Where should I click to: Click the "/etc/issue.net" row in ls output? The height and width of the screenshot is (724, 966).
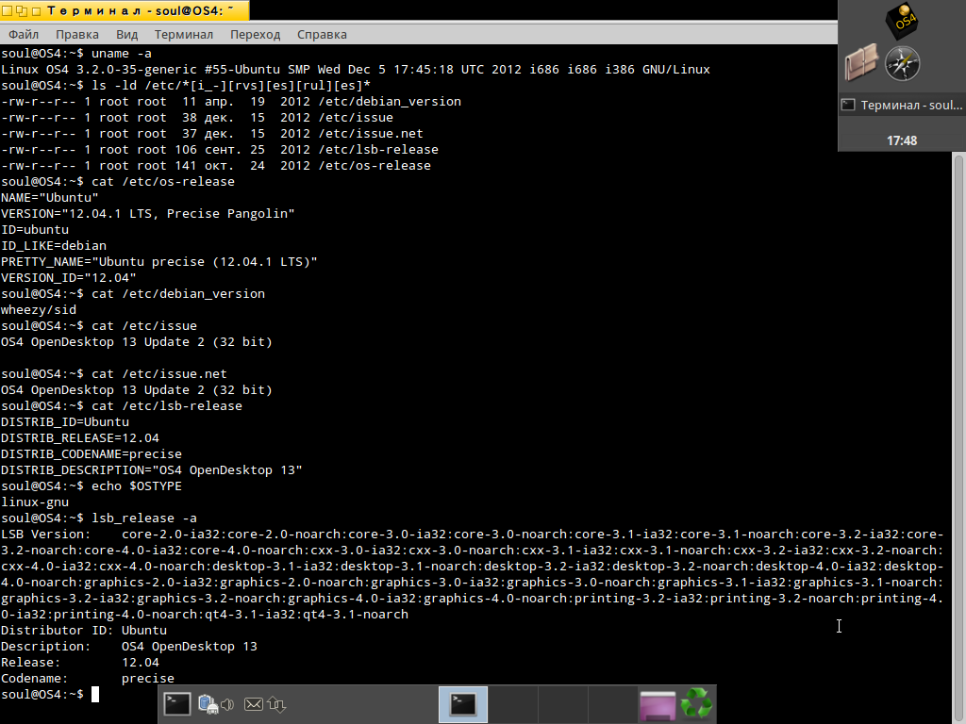(212, 134)
